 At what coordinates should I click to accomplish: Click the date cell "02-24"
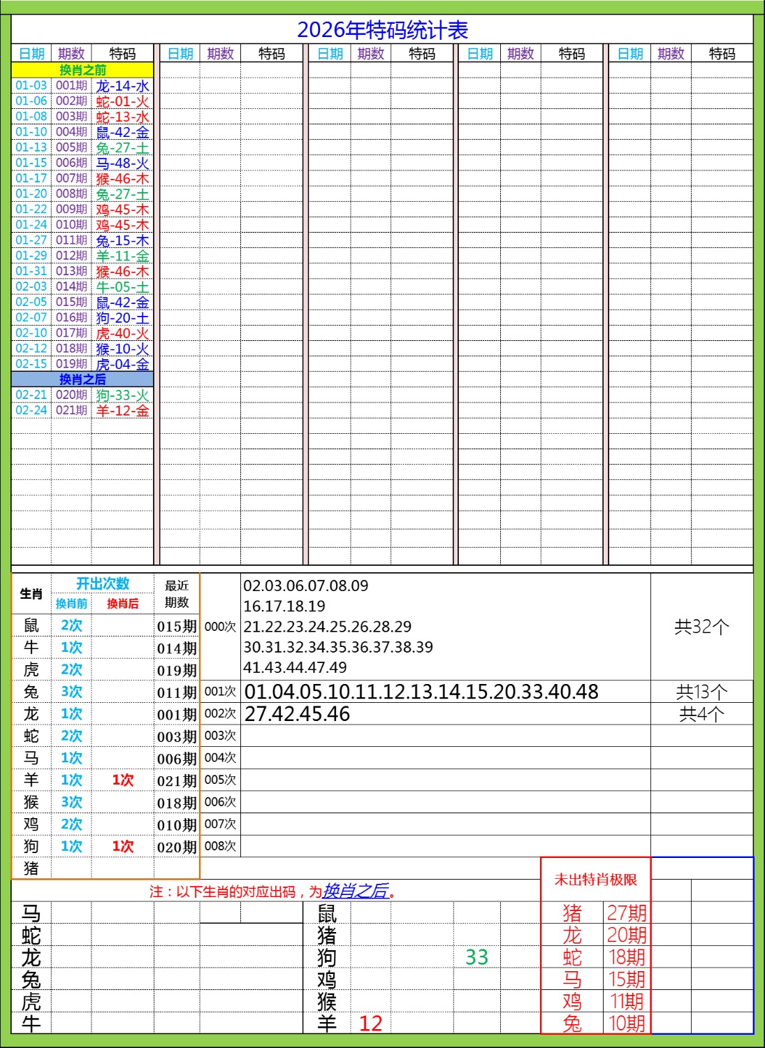click(31, 410)
